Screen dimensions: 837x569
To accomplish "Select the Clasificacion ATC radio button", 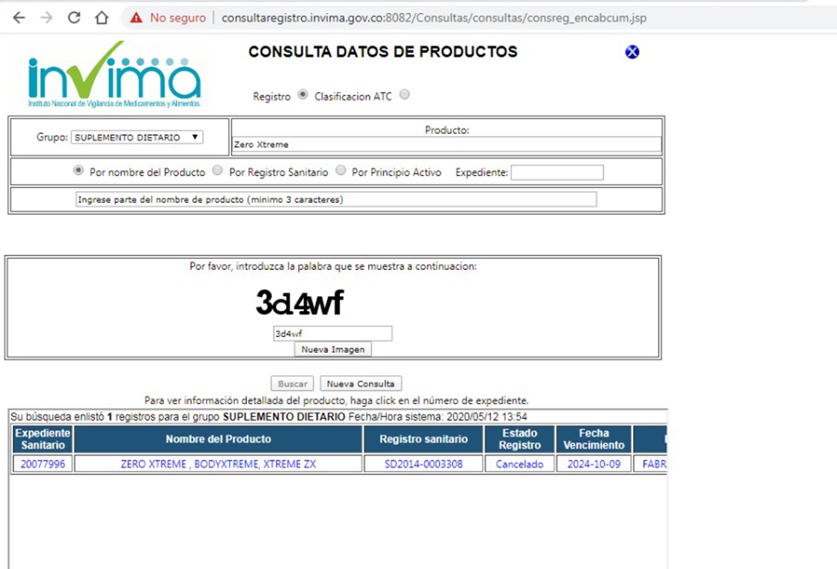I will tap(405, 95).
